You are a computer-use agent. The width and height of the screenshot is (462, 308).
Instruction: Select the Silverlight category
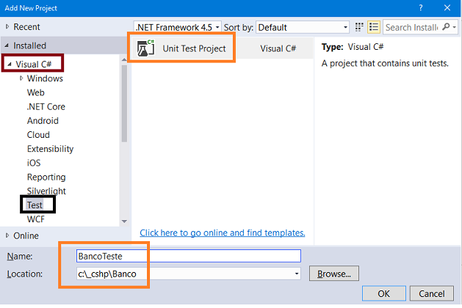(46, 191)
